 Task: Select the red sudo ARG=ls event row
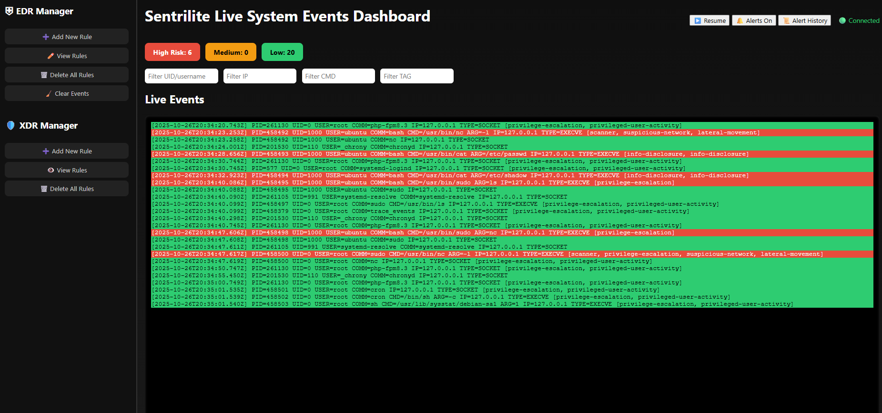(512, 183)
